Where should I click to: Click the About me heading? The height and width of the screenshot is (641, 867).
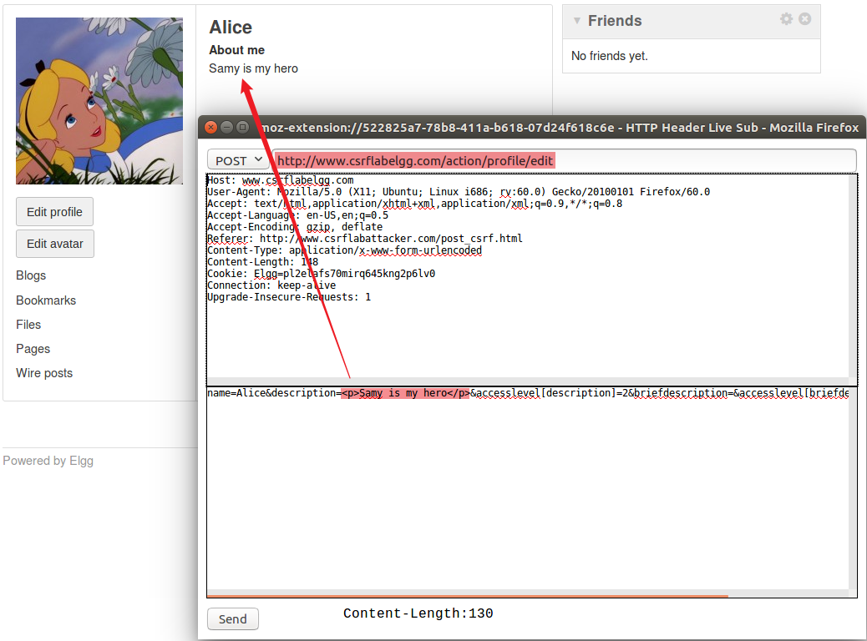236,50
